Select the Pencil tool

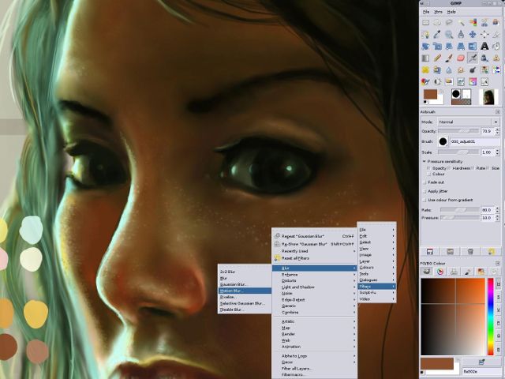tap(437, 58)
